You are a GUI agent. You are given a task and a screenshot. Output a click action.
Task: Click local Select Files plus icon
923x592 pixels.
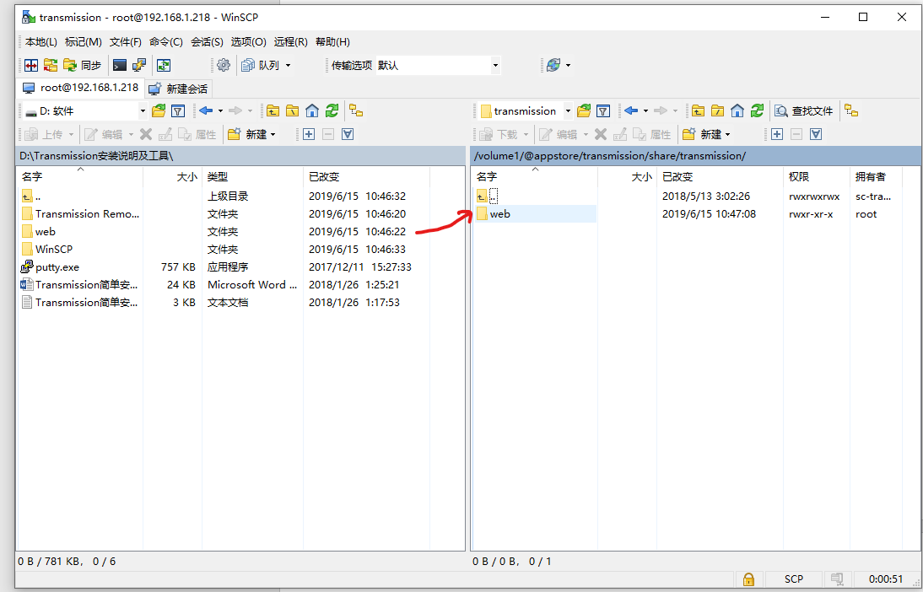point(309,135)
